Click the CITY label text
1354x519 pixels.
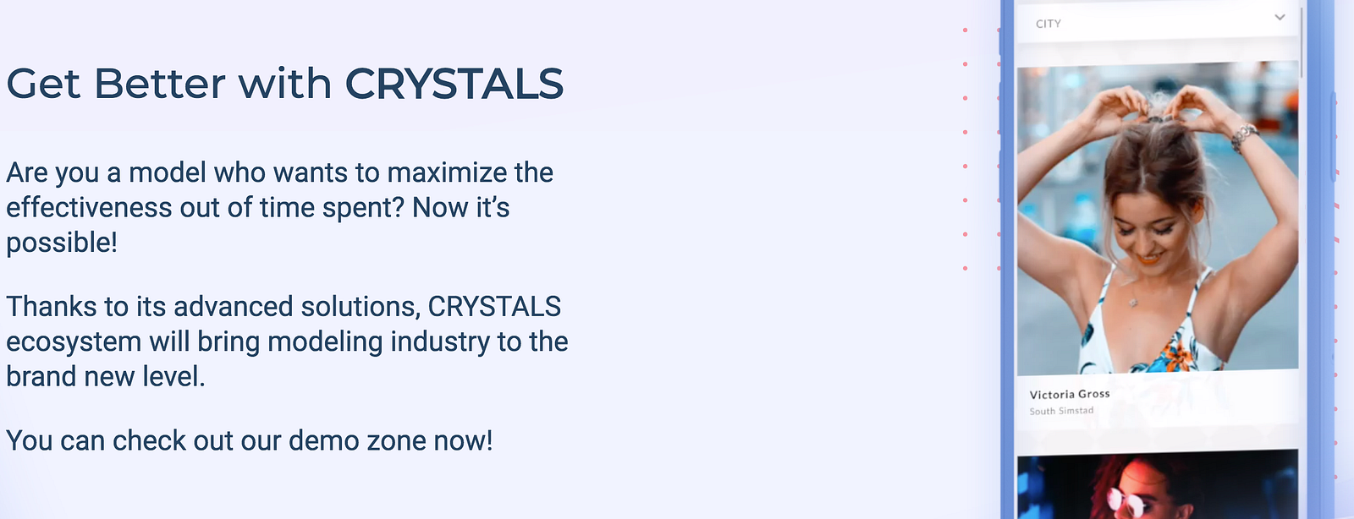(x=1049, y=24)
